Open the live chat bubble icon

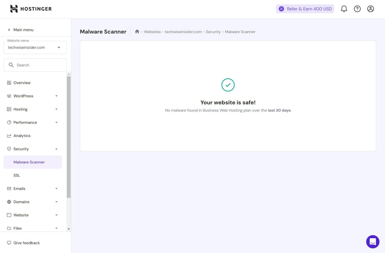(x=373, y=242)
